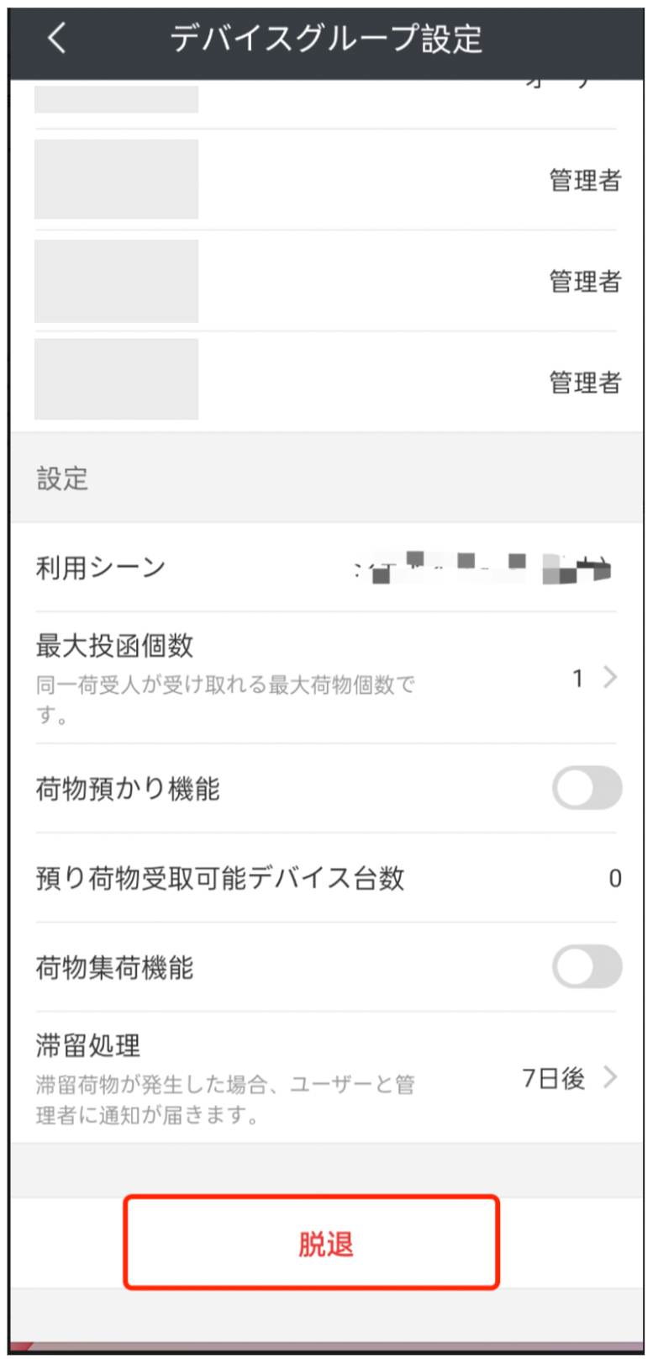
Task: Expand the 滞留処理 chevron arrow
Action: point(611,1077)
